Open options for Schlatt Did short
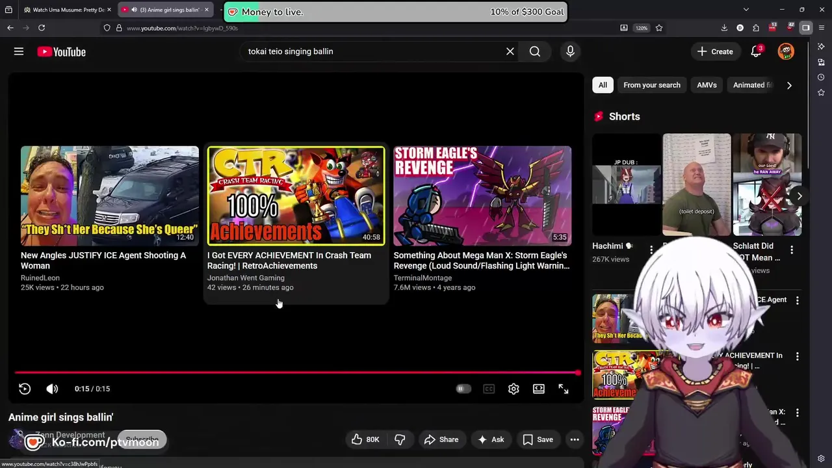This screenshot has height=468, width=832. [792, 250]
